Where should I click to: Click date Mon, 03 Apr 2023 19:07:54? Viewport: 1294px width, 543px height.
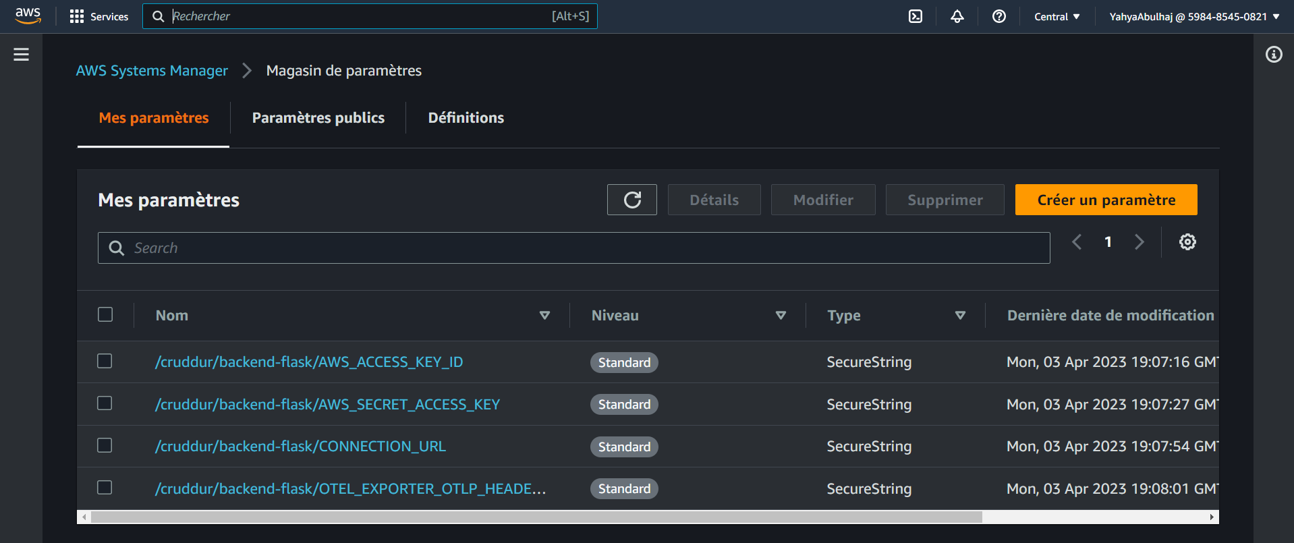point(1112,447)
